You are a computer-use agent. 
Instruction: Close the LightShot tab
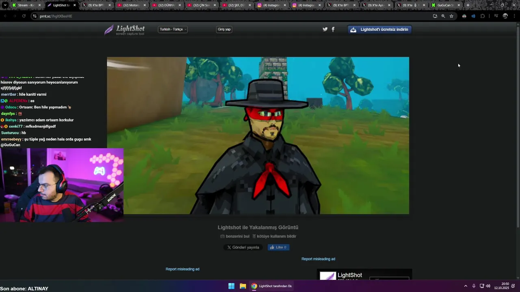(74, 5)
